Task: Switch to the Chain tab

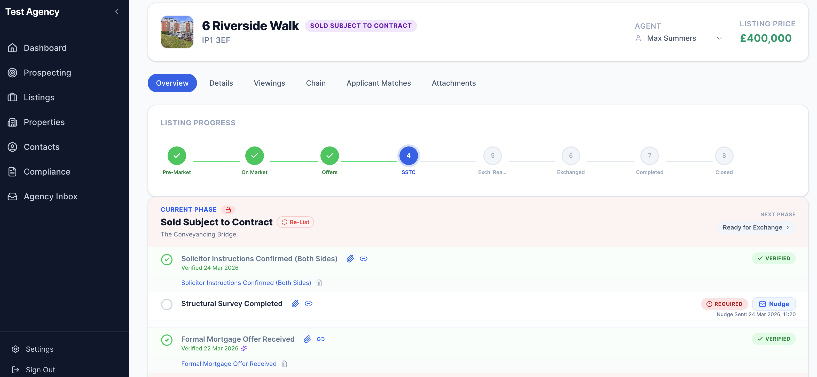Action: click(x=316, y=83)
